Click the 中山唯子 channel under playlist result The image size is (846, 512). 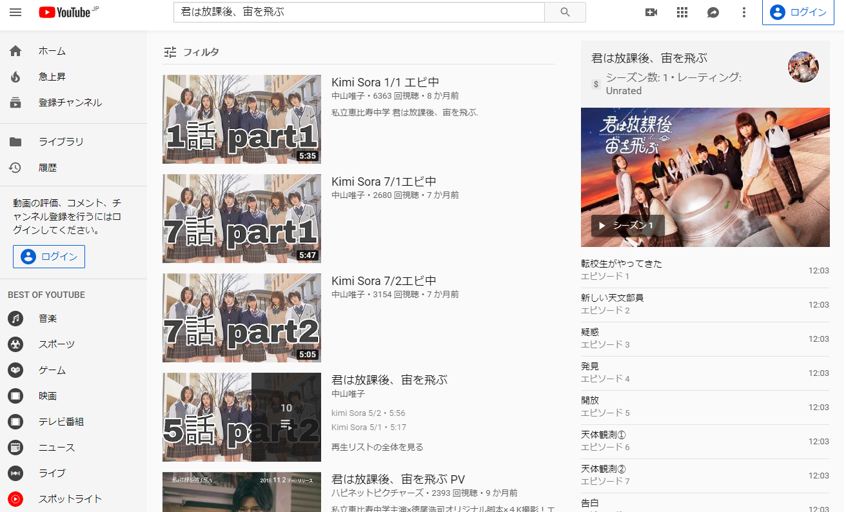click(348, 393)
